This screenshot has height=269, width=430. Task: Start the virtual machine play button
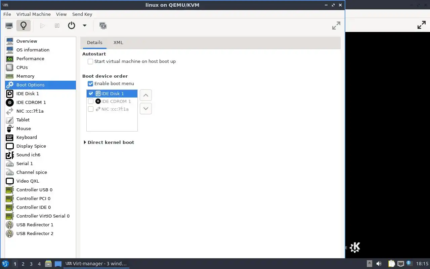click(x=42, y=26)
